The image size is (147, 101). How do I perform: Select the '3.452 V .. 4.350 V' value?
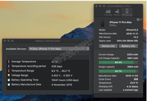tap(62, 75)
